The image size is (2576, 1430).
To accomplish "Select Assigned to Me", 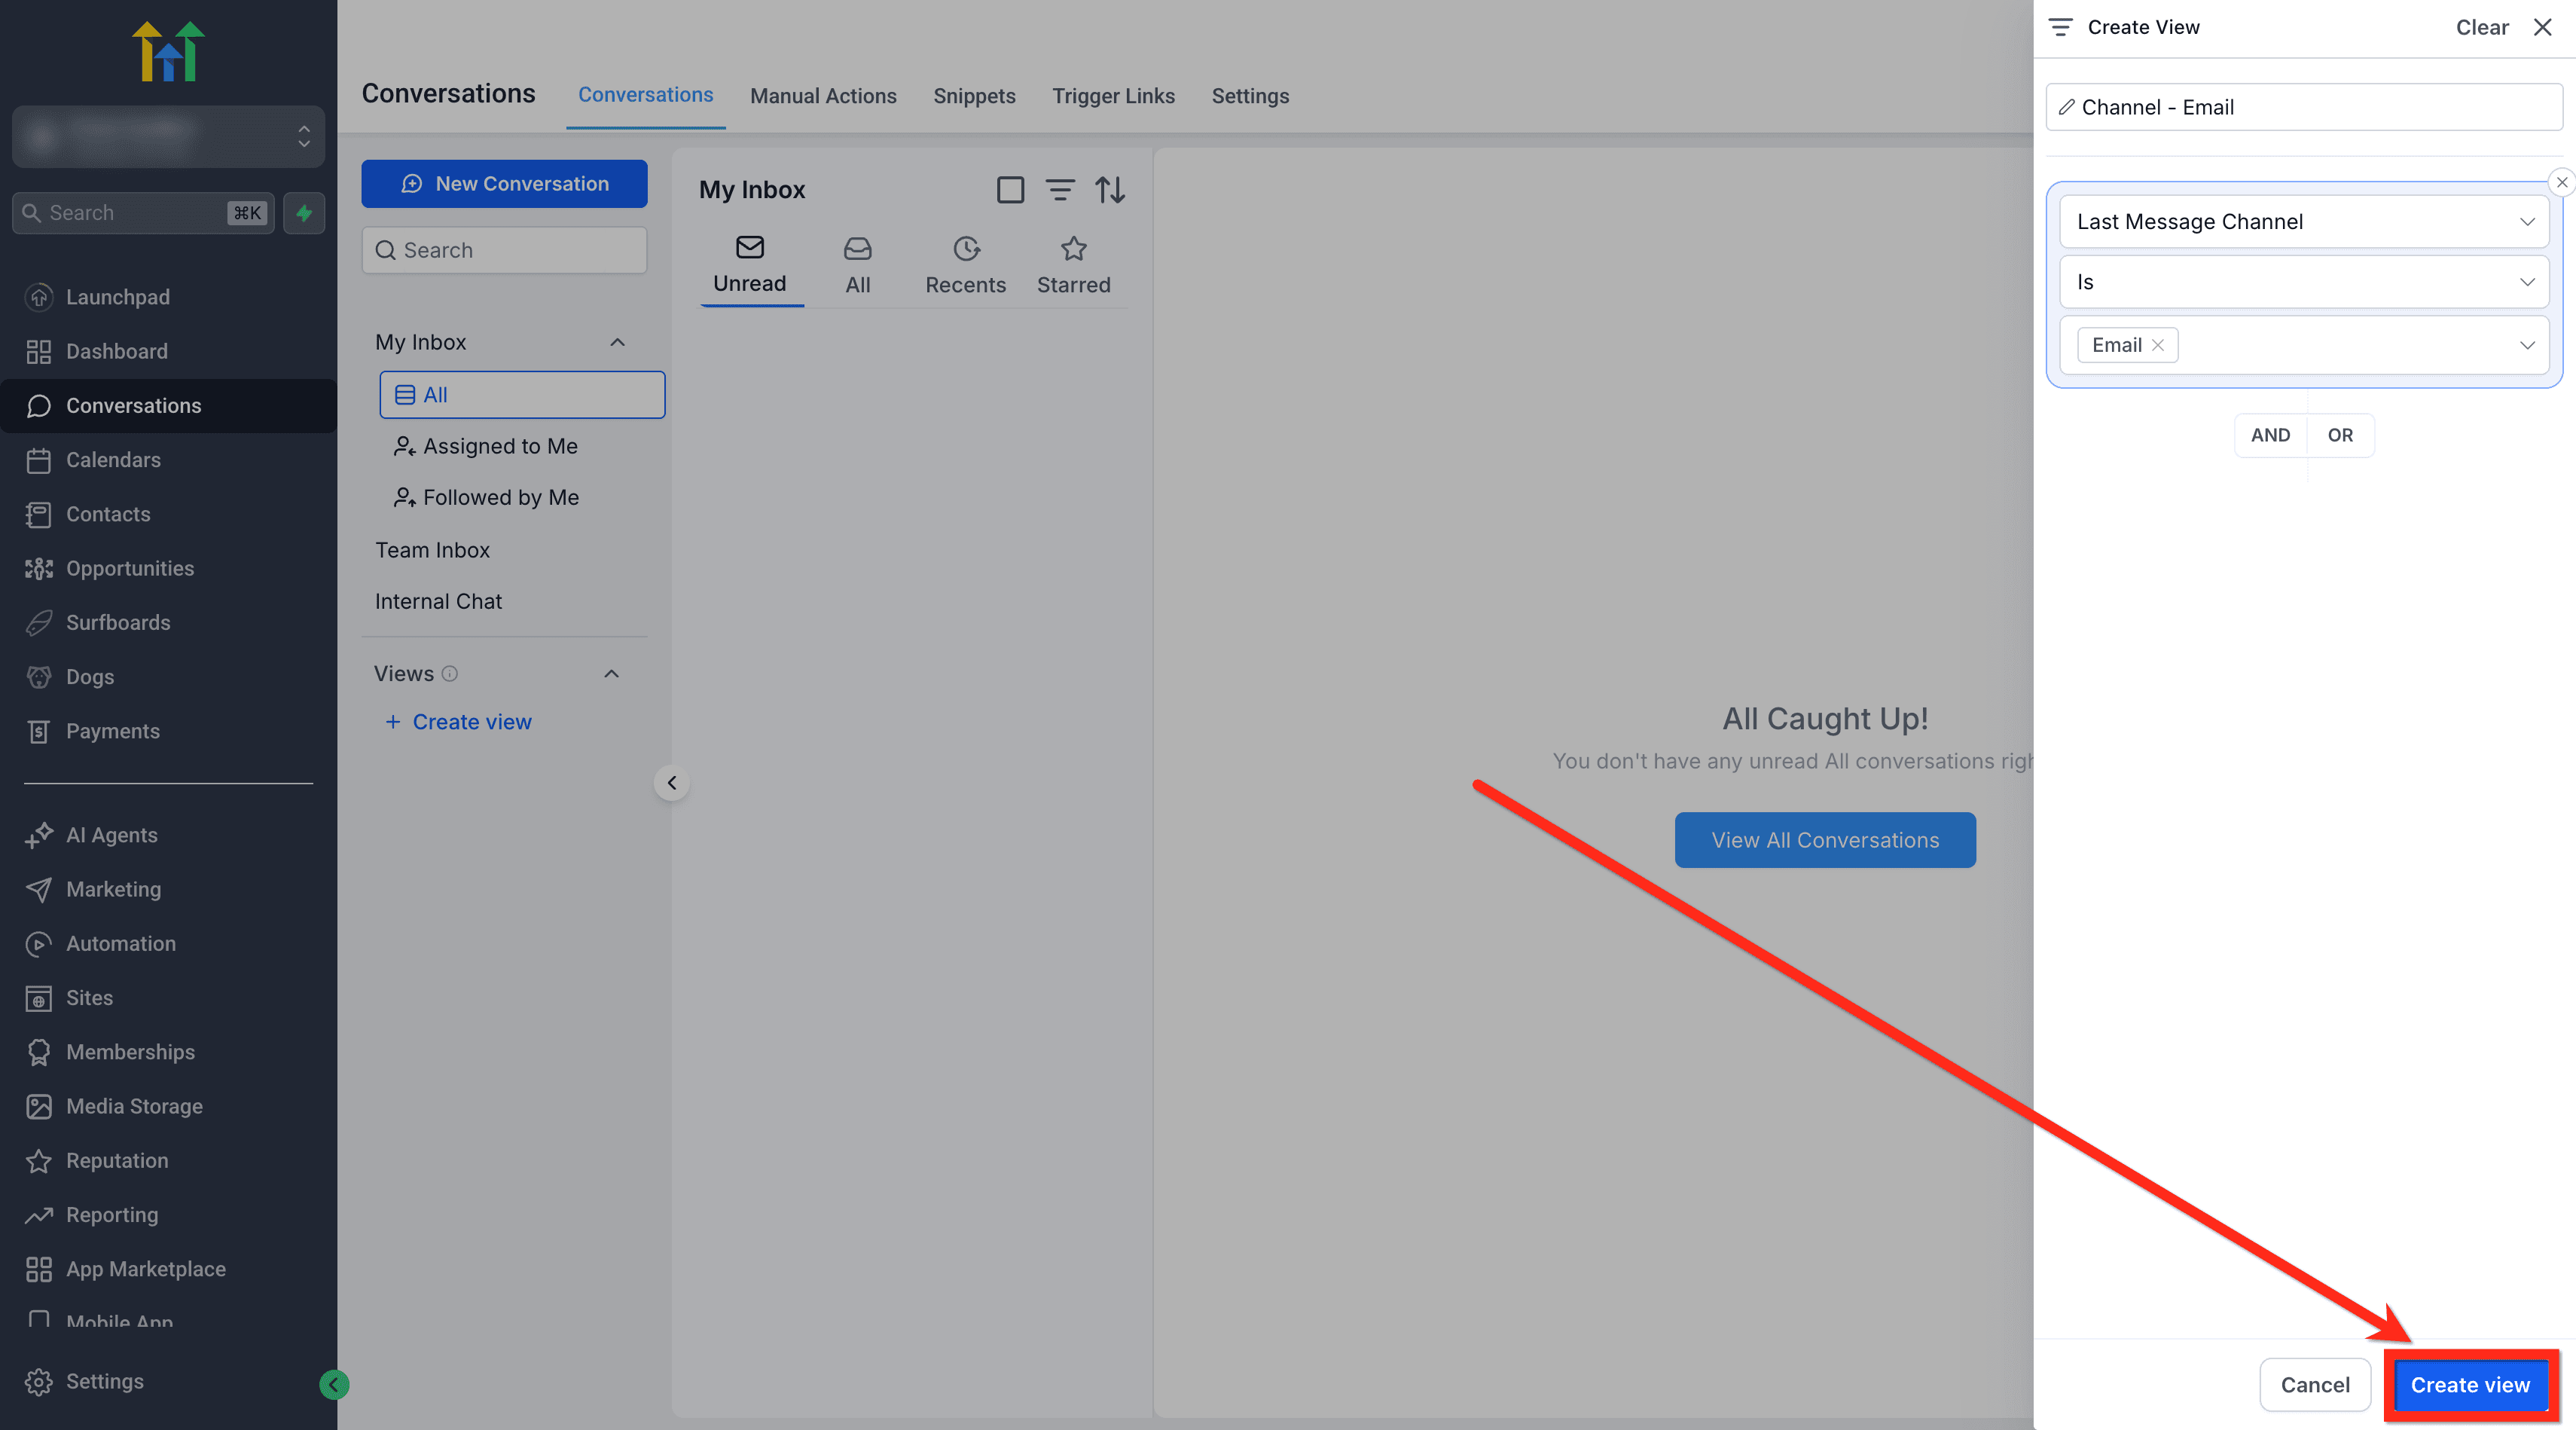I will click(487, 446).
